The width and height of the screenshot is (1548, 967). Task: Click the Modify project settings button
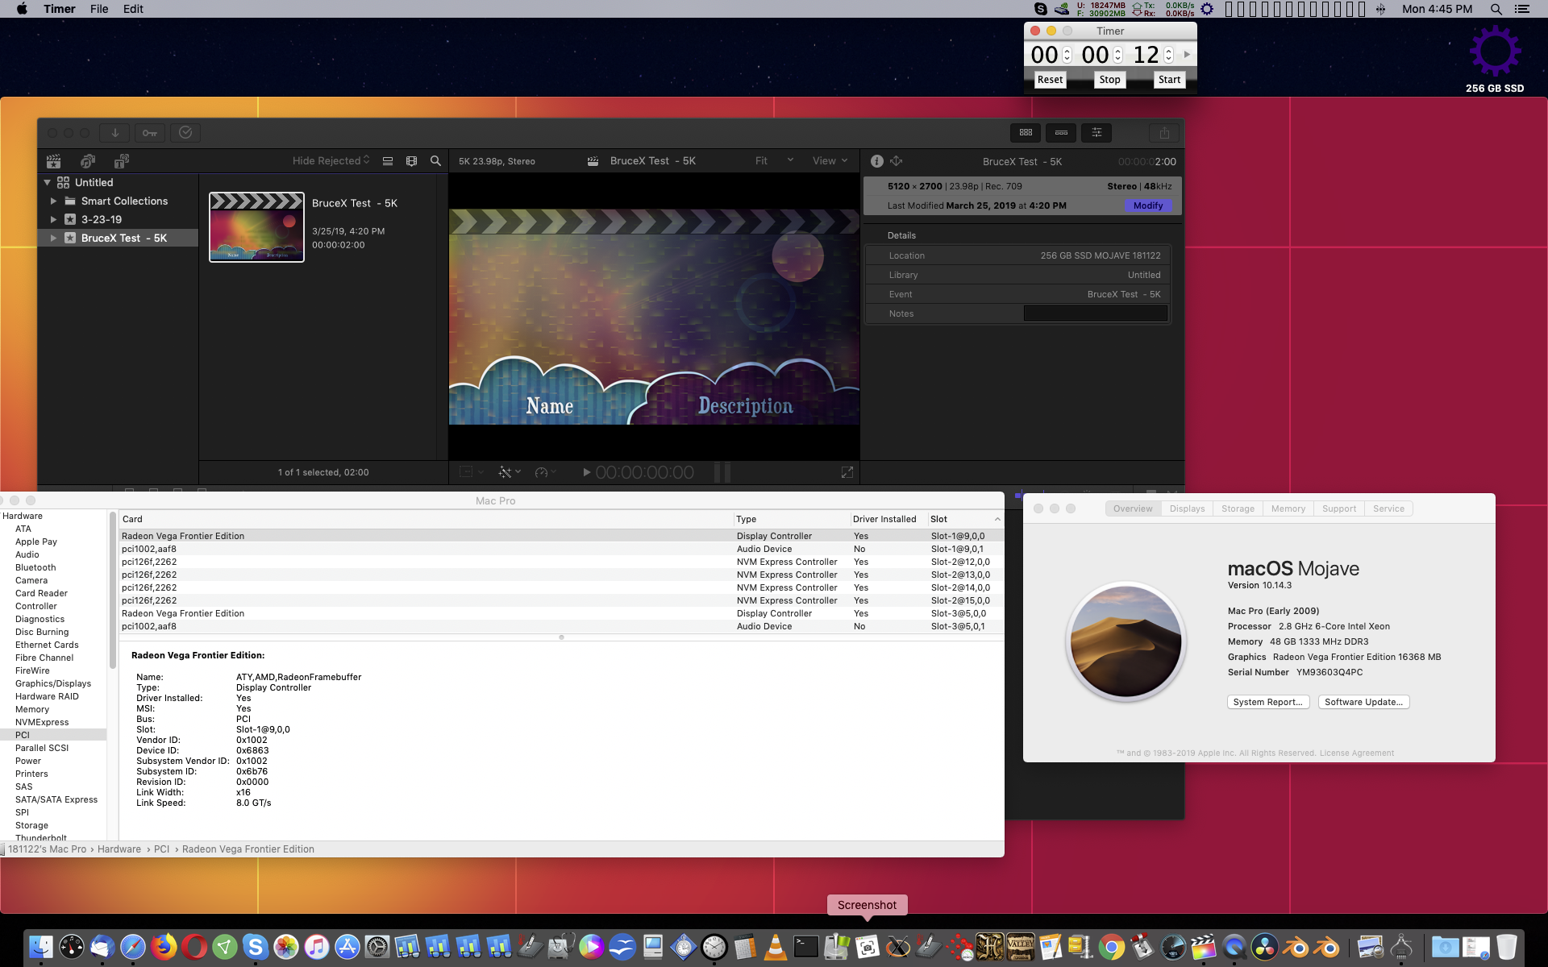point(1148,206)
